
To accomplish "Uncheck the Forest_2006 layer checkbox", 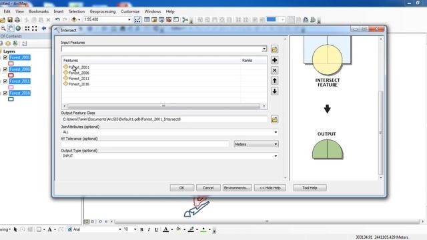I will tap(5, 69).
